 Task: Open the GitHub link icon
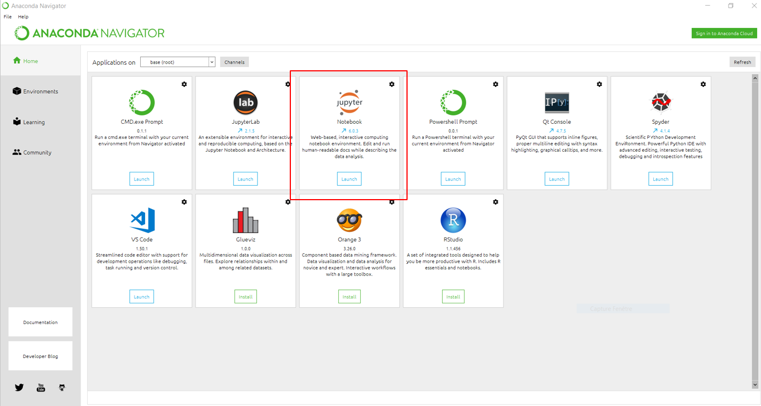[62, 387]
